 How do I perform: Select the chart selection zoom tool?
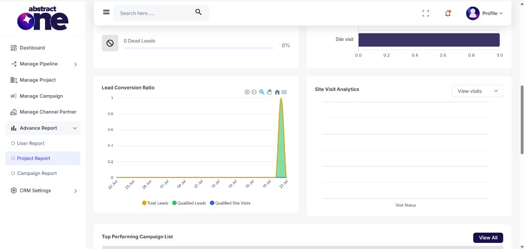(x=261, y=92)
